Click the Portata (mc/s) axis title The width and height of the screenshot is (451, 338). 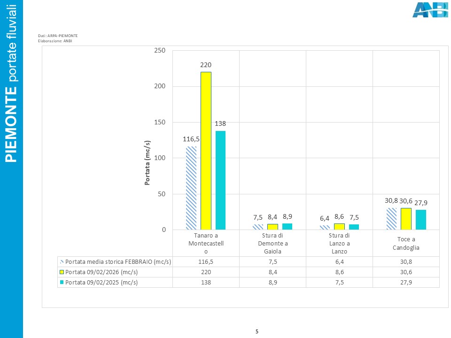pos(147,163)
